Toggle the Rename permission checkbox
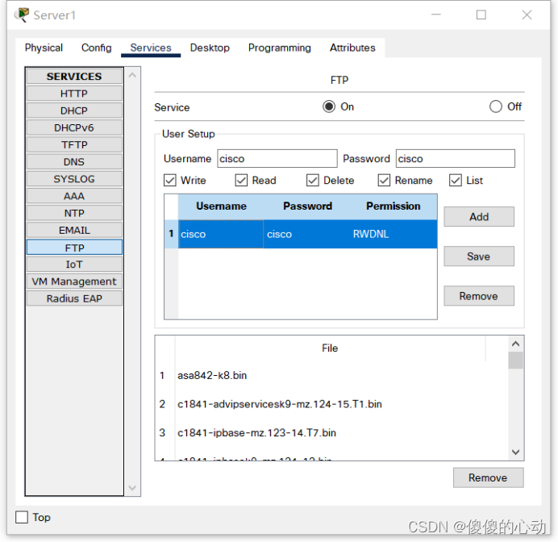 384,181
